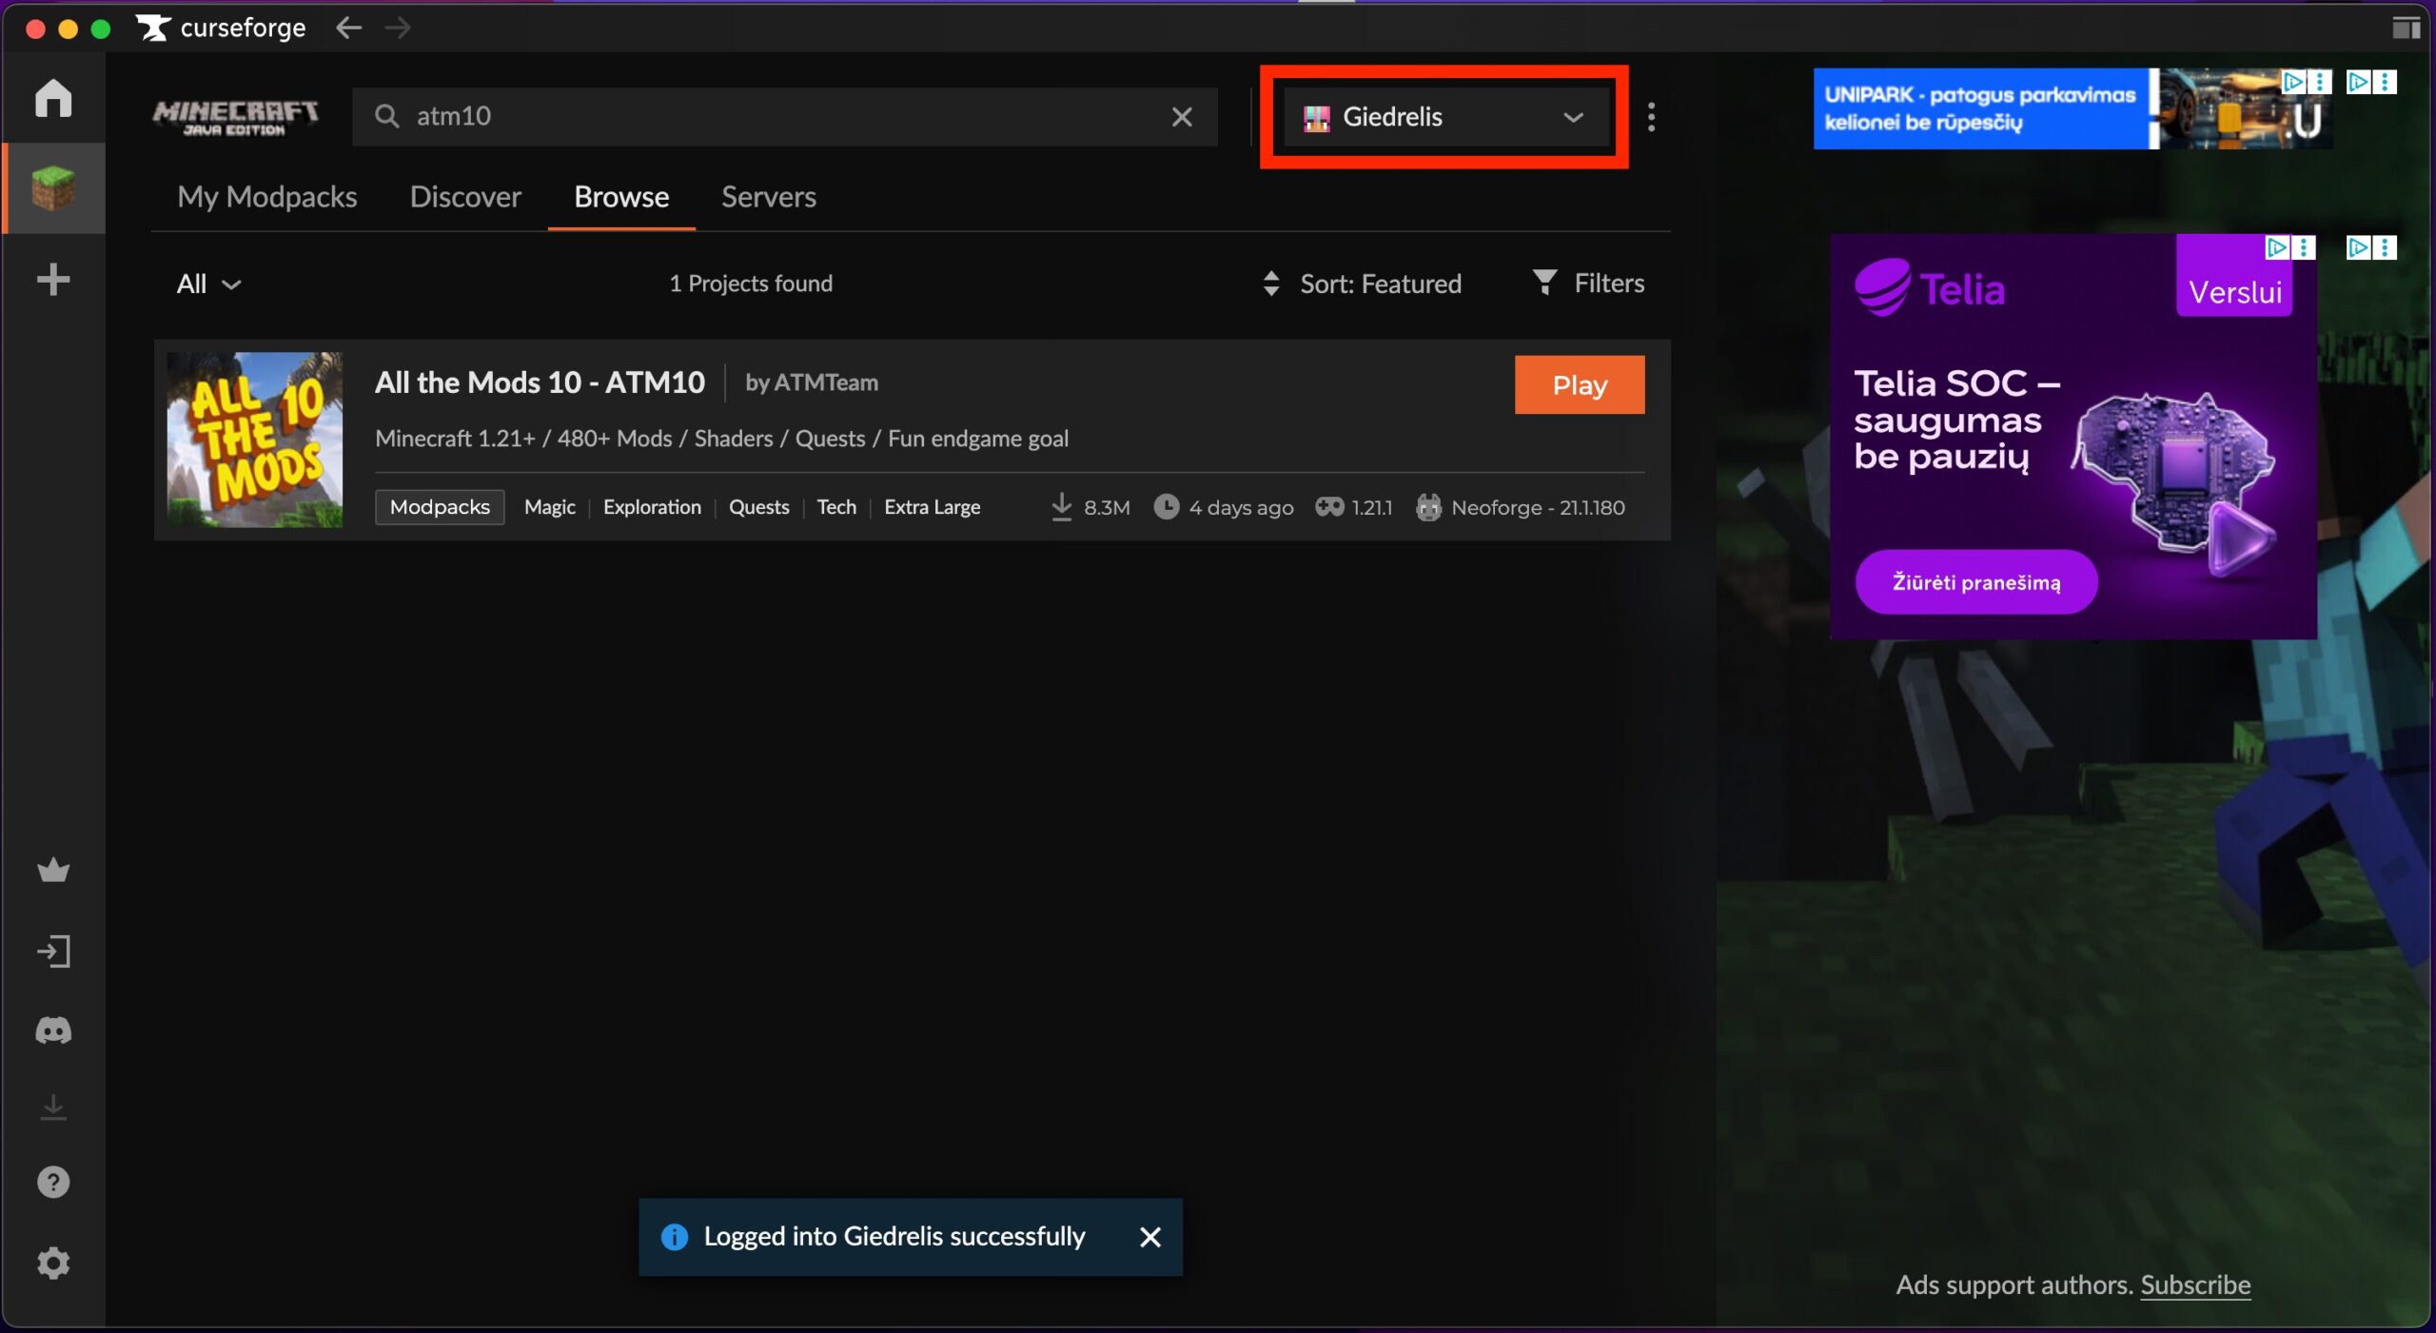The width and height of the screenshot is (2436, 1333).
Task: Click the Magic category tag
Action: [x=550, y=506]
